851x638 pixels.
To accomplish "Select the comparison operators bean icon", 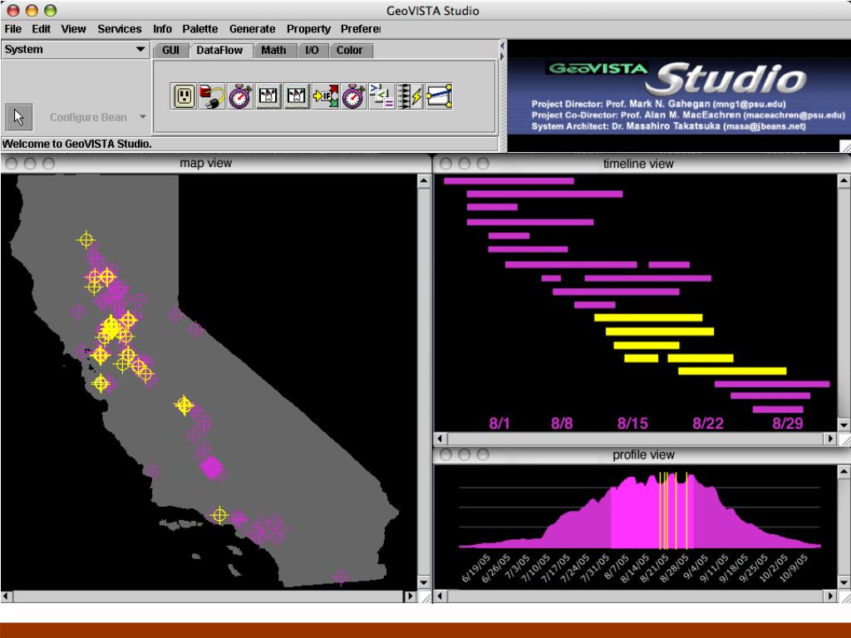I will 382,96.
